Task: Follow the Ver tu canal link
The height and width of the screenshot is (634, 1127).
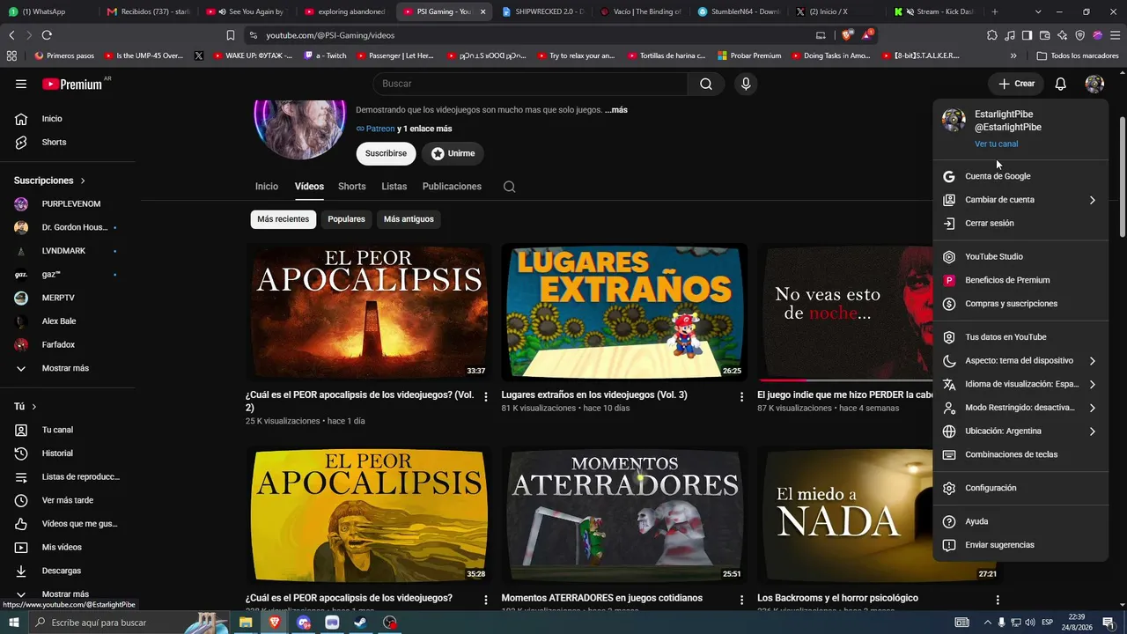Action: coord(996,144)
